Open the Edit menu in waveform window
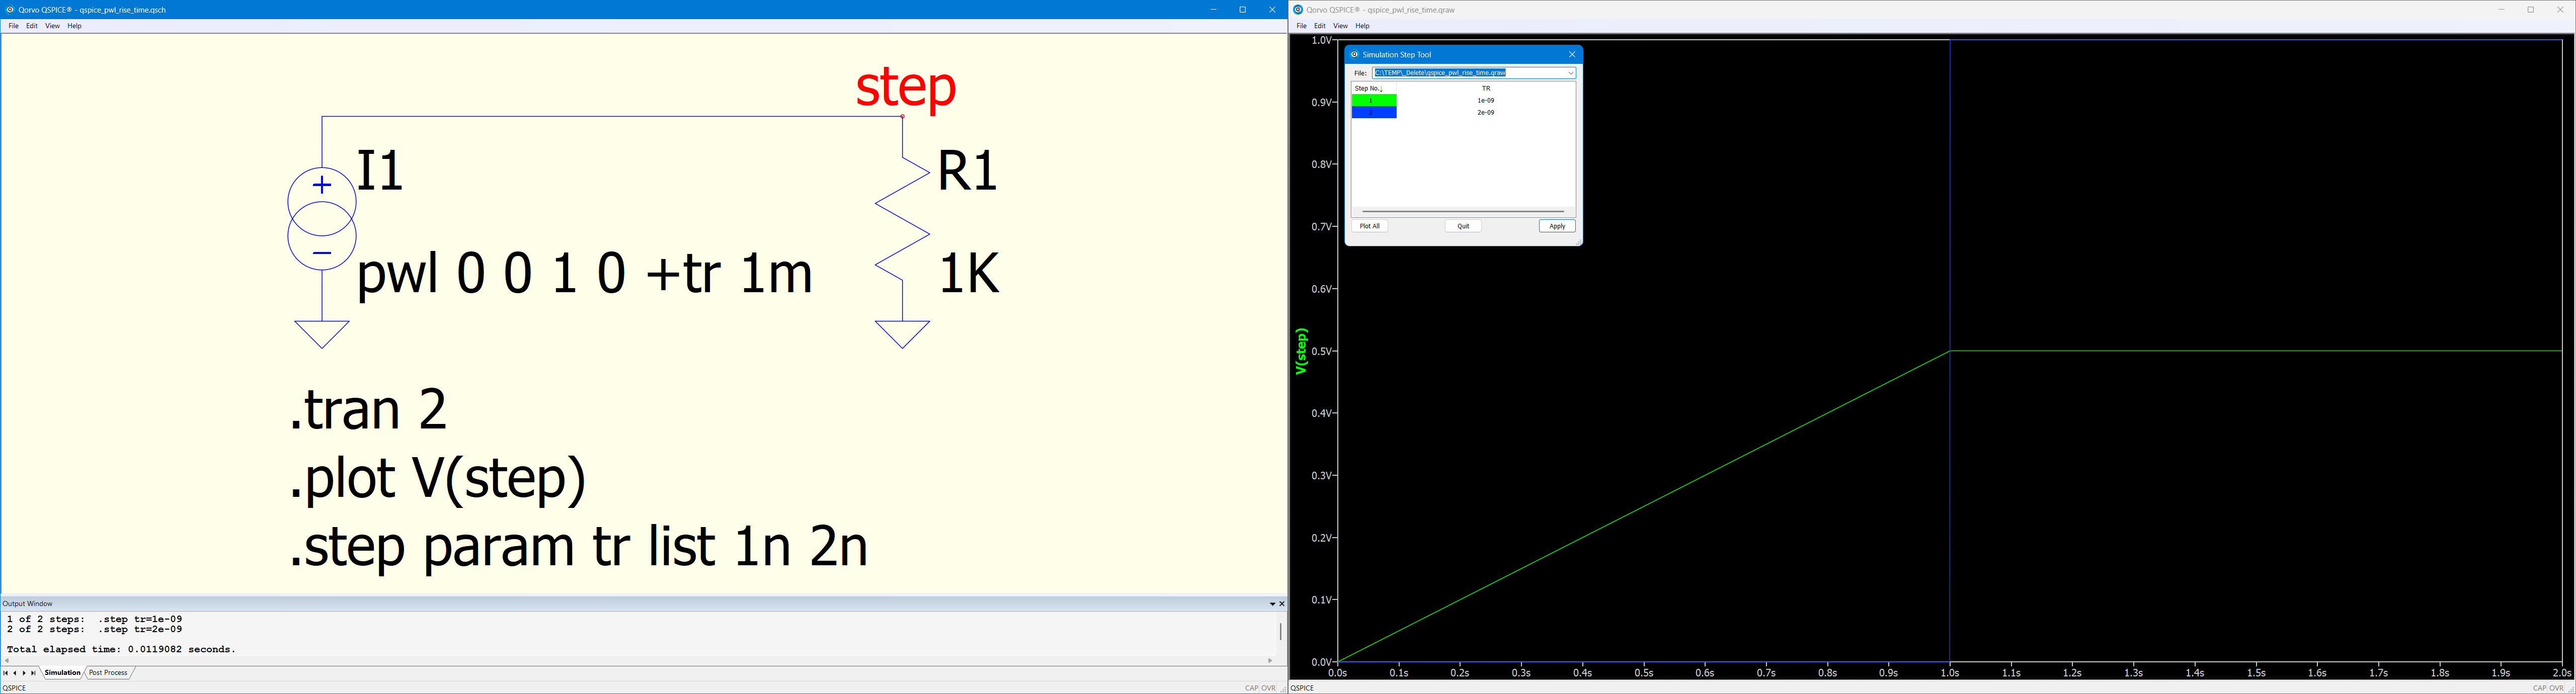Image resolution: width=2576 pixels, height=694 pixels. 1320,26
